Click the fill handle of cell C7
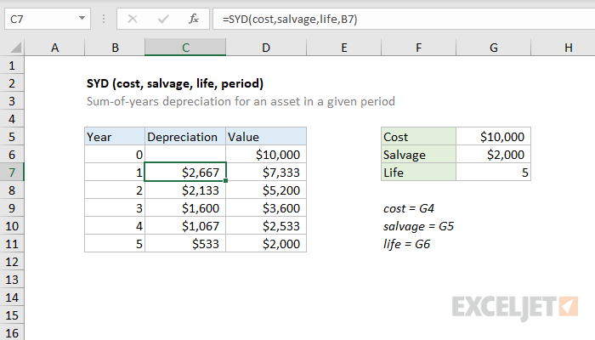 pos(226,180)
